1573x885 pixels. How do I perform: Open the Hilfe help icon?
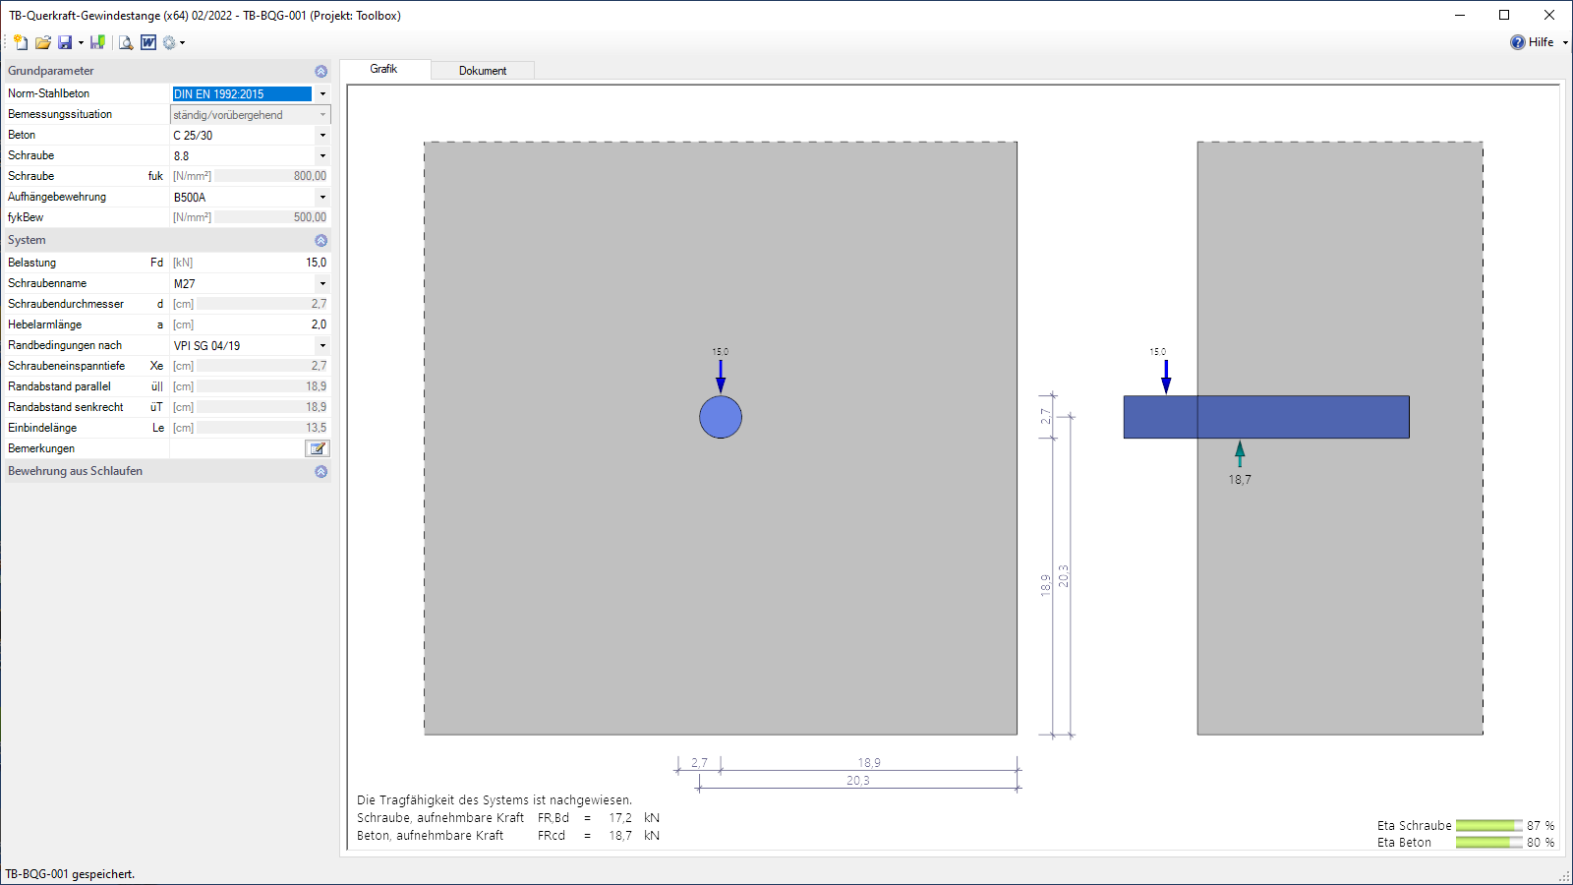1518,42
